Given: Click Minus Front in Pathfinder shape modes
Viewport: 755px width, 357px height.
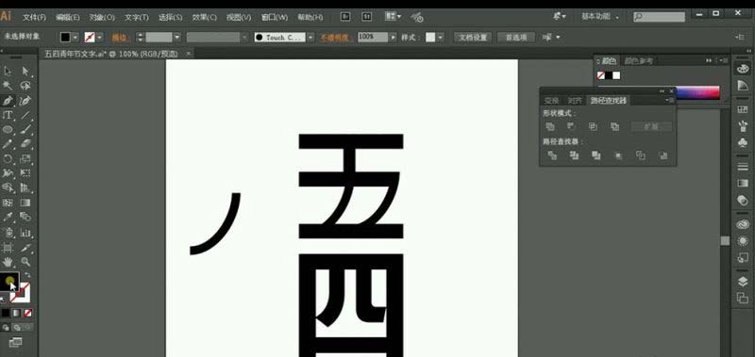Looking at the screenshot, I should [x=572, y=127].
